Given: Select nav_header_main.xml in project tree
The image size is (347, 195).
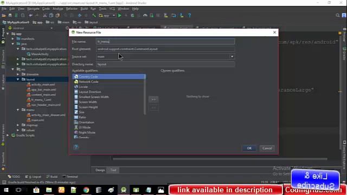Looking at the screenshot, I should [43, 105].
